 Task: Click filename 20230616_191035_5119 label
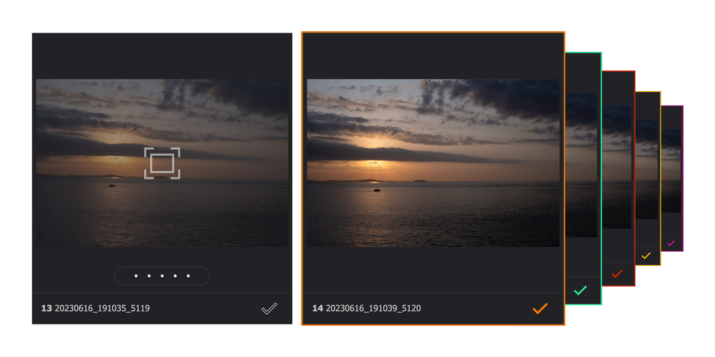(102, 308)
